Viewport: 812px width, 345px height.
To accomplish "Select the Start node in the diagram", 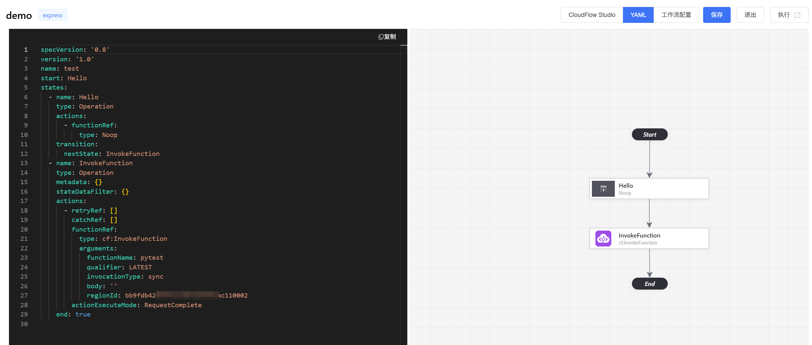I will point(650,134).
